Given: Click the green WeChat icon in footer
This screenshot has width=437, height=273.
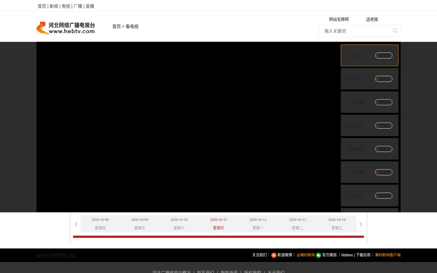Looking at the screenshot, I should pyautogui.click(x=319, y=255).
